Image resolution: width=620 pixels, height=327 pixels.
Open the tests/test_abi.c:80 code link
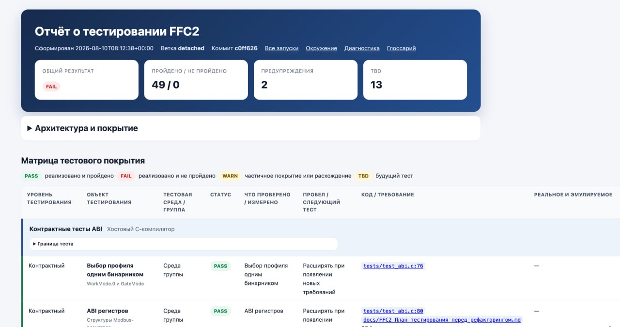(393, 311)
